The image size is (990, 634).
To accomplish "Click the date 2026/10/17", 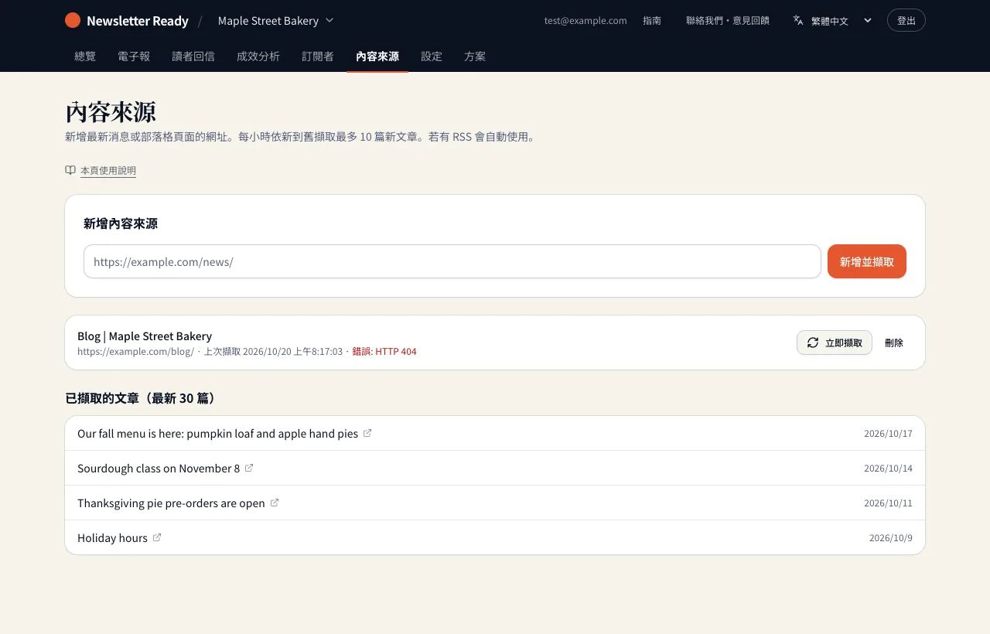I will [x=888, y=433].
